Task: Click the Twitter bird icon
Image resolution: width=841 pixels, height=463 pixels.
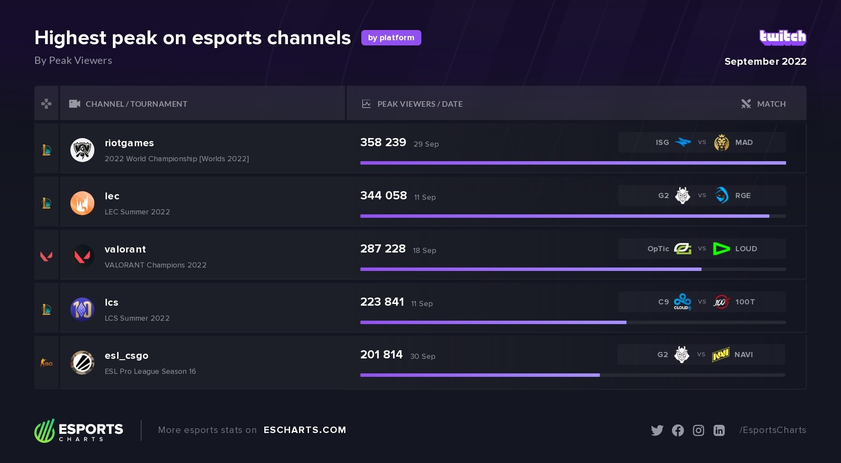Action: (x=657, y=430)
